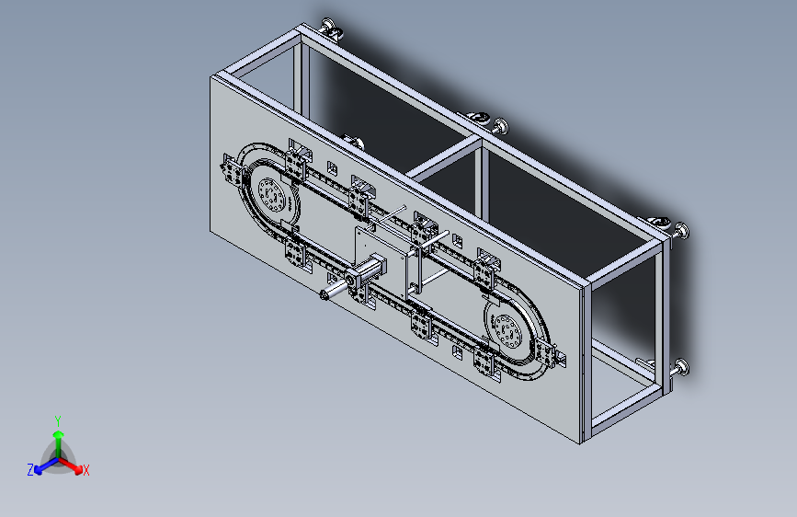Select the carriage at the far left end of the oval track
The image size is (797, 517).
point(233,169)
